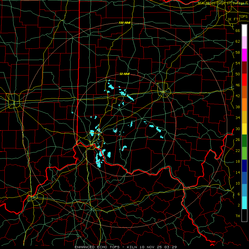Click the 46 scale value
The width and height of the screenshot is (249, 249).
click(238, 85)
